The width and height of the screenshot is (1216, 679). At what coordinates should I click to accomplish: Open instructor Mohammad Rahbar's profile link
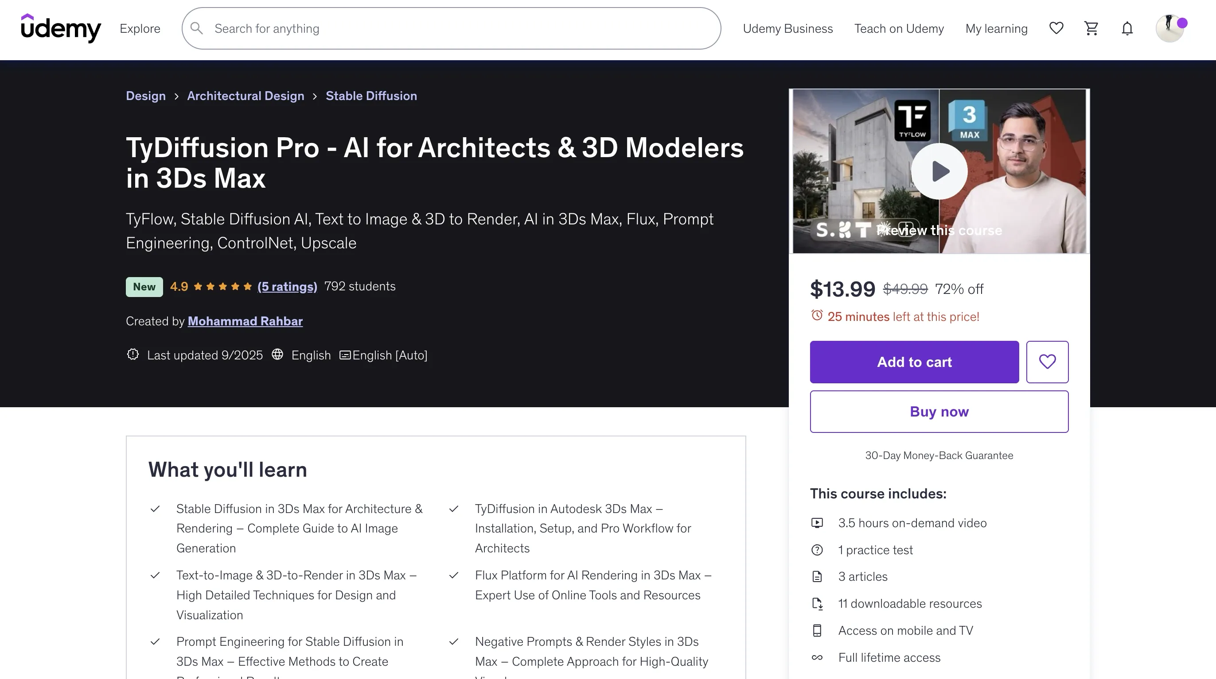(x=245, y=321)
